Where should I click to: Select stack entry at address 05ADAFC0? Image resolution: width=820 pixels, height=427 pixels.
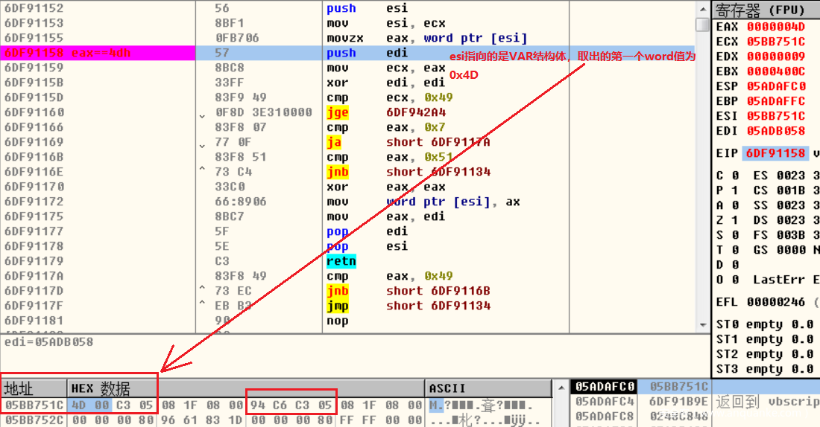pyautogui.click(x=605, y=387)
